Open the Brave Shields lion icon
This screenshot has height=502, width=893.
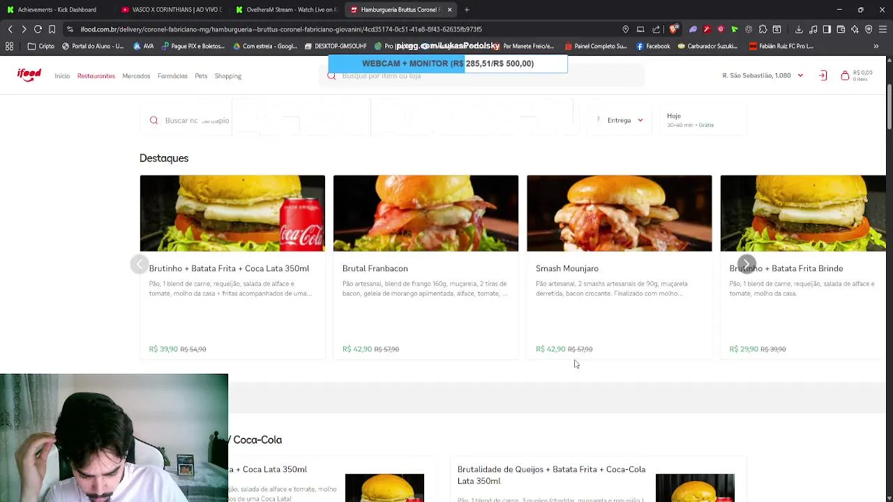coord(673,29)
